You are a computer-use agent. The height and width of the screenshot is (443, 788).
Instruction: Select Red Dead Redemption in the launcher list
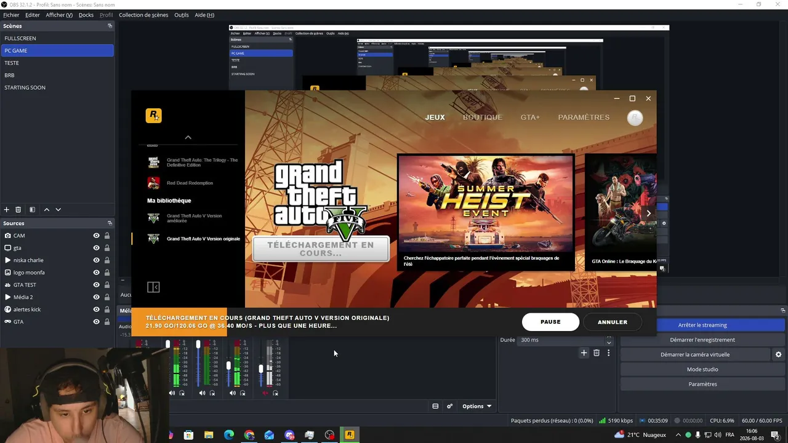click(x=188, y=183)
